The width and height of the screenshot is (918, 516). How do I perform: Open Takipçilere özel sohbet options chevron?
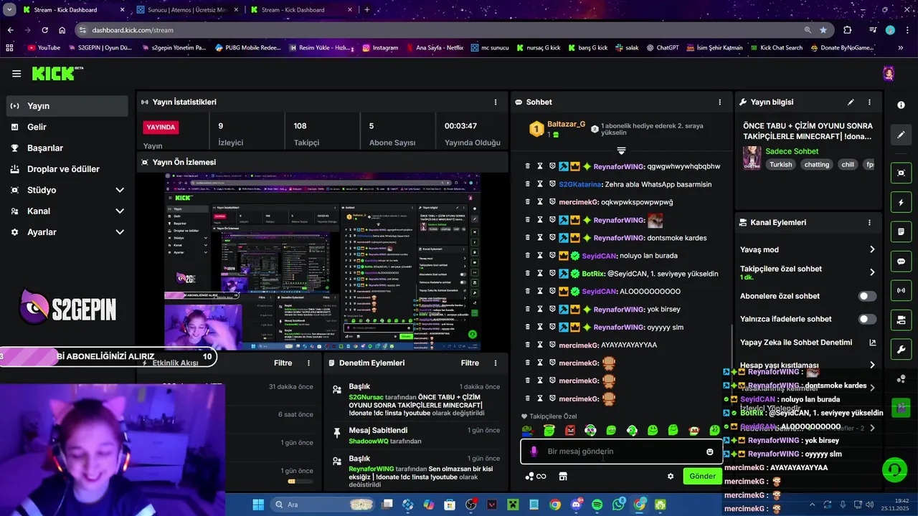click(x=872, y=272)
